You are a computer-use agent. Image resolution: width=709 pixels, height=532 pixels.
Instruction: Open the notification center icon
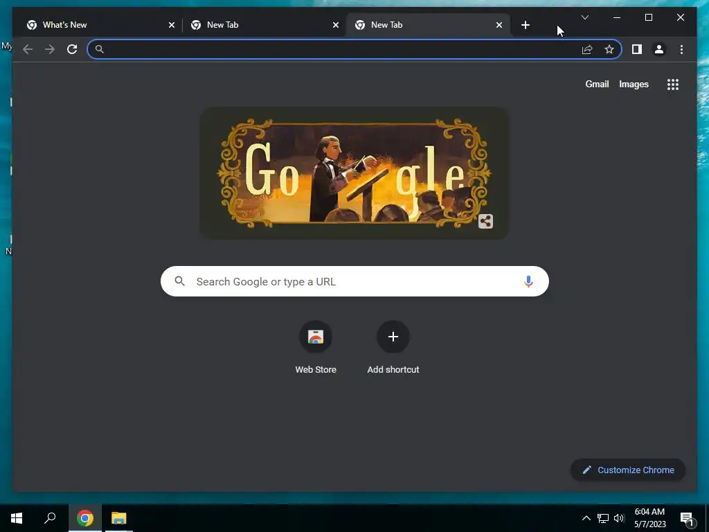coord(687,519)
